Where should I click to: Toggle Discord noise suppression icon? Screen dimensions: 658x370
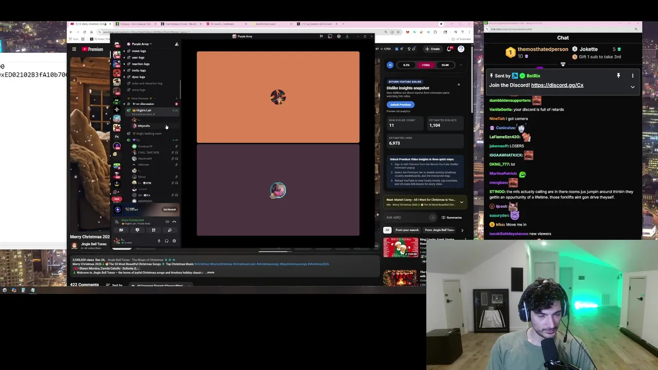click(167, 222)
